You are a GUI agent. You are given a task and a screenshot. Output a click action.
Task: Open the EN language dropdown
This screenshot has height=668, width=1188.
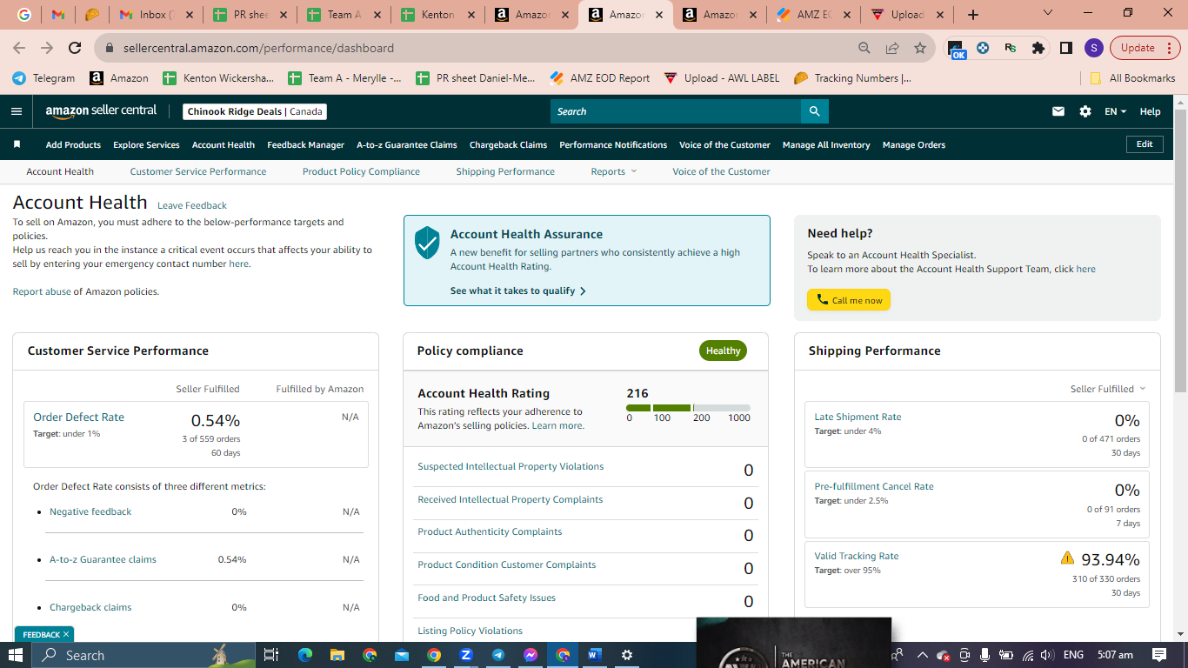pyautogui.click(x=1115, y=111)
